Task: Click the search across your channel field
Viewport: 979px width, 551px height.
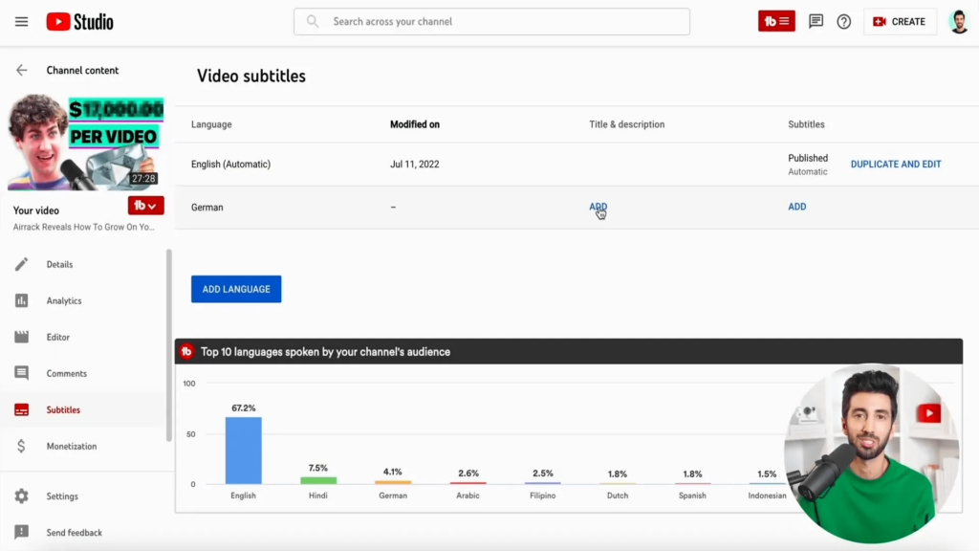Action: pos(491,21)
